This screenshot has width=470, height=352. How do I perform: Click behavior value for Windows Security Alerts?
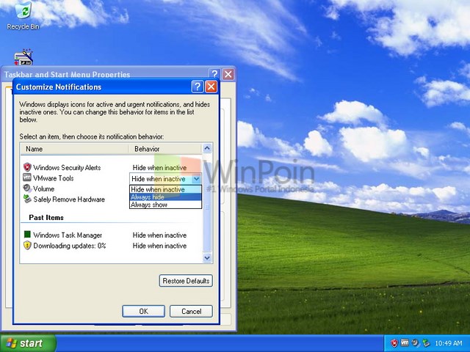(159, 168)
